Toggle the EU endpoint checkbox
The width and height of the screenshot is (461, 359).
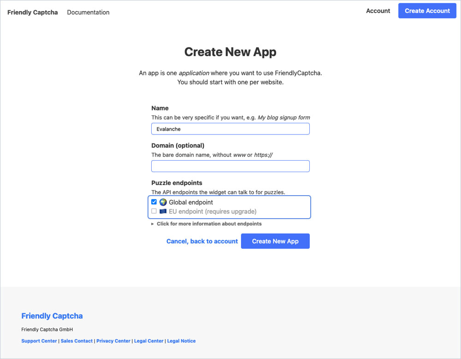[154, 211]
